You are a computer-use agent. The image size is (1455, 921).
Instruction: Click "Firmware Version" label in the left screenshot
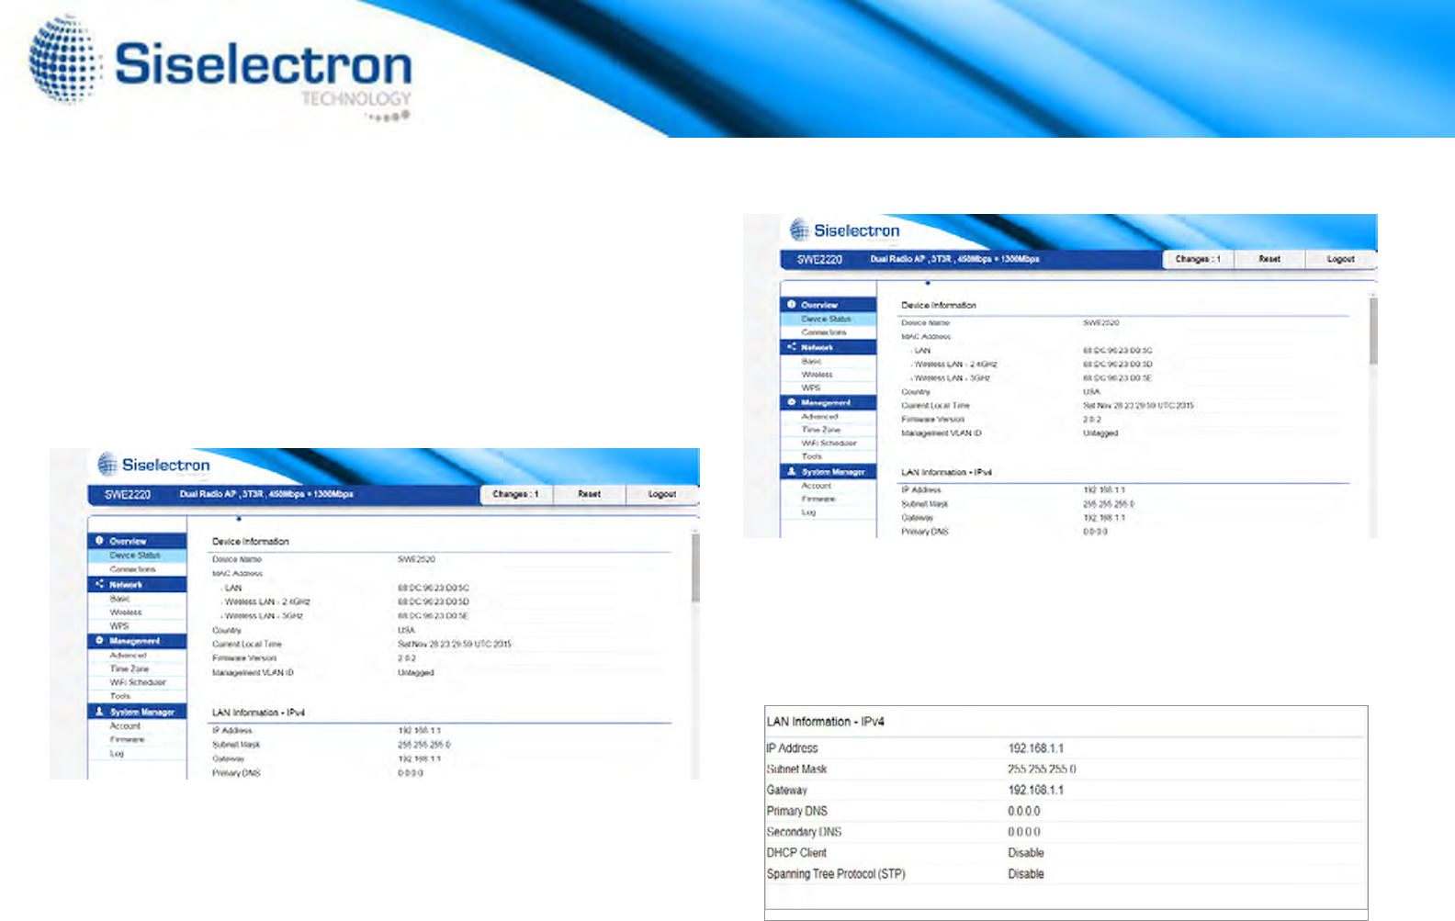click(244, 658)
